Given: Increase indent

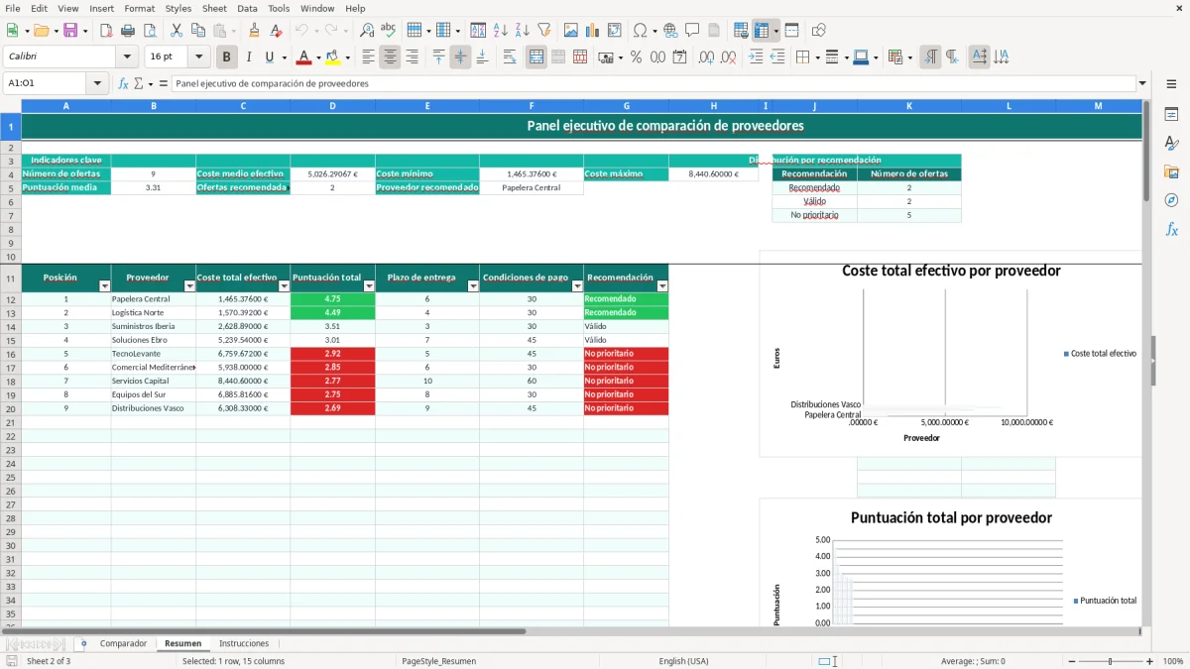Looking at the screenshot, I should click(756, 57).
